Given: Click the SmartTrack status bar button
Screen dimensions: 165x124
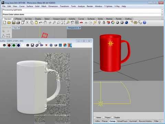Looking at the screenshot, I should (x=122, y=121).
